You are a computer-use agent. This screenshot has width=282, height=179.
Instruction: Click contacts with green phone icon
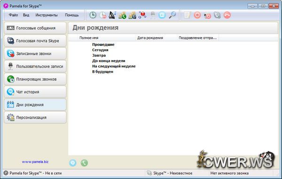click(x=122, y=15)
